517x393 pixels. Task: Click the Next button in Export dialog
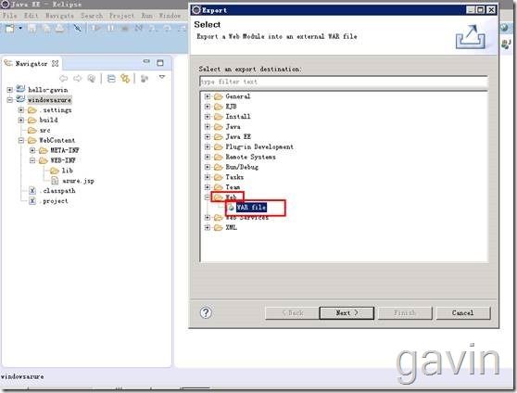347,312
